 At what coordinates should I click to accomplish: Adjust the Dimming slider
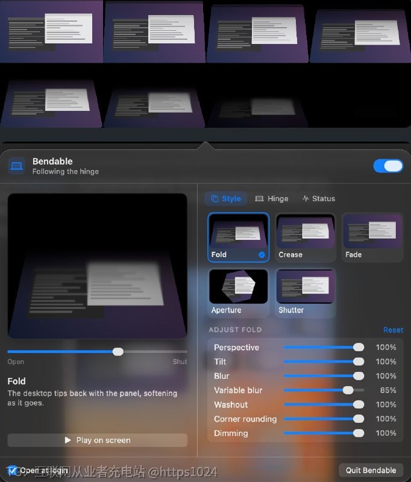(324, 433)
